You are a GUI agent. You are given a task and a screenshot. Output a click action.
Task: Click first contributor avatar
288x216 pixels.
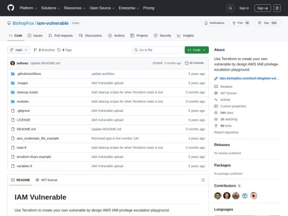[217, 196]
